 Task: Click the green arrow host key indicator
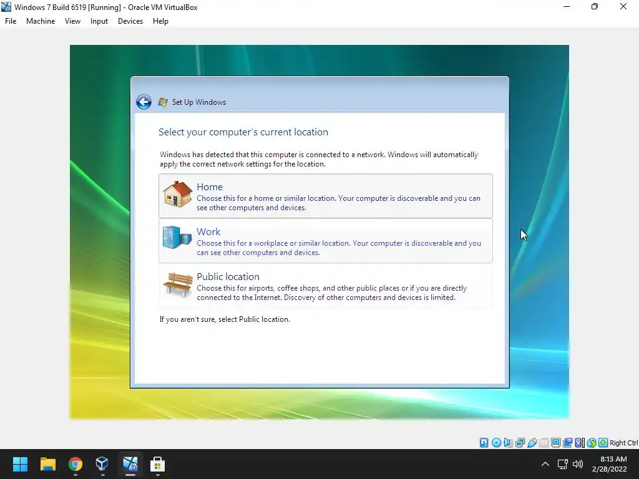603,442
